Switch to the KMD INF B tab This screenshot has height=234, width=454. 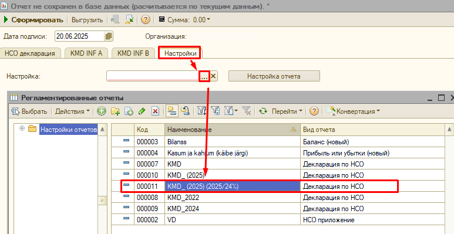(x=133, y=53)
